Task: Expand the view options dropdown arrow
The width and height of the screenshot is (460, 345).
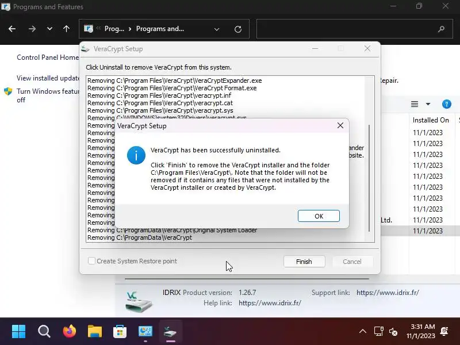Action: pyautogui.click(x=428, y=104)
